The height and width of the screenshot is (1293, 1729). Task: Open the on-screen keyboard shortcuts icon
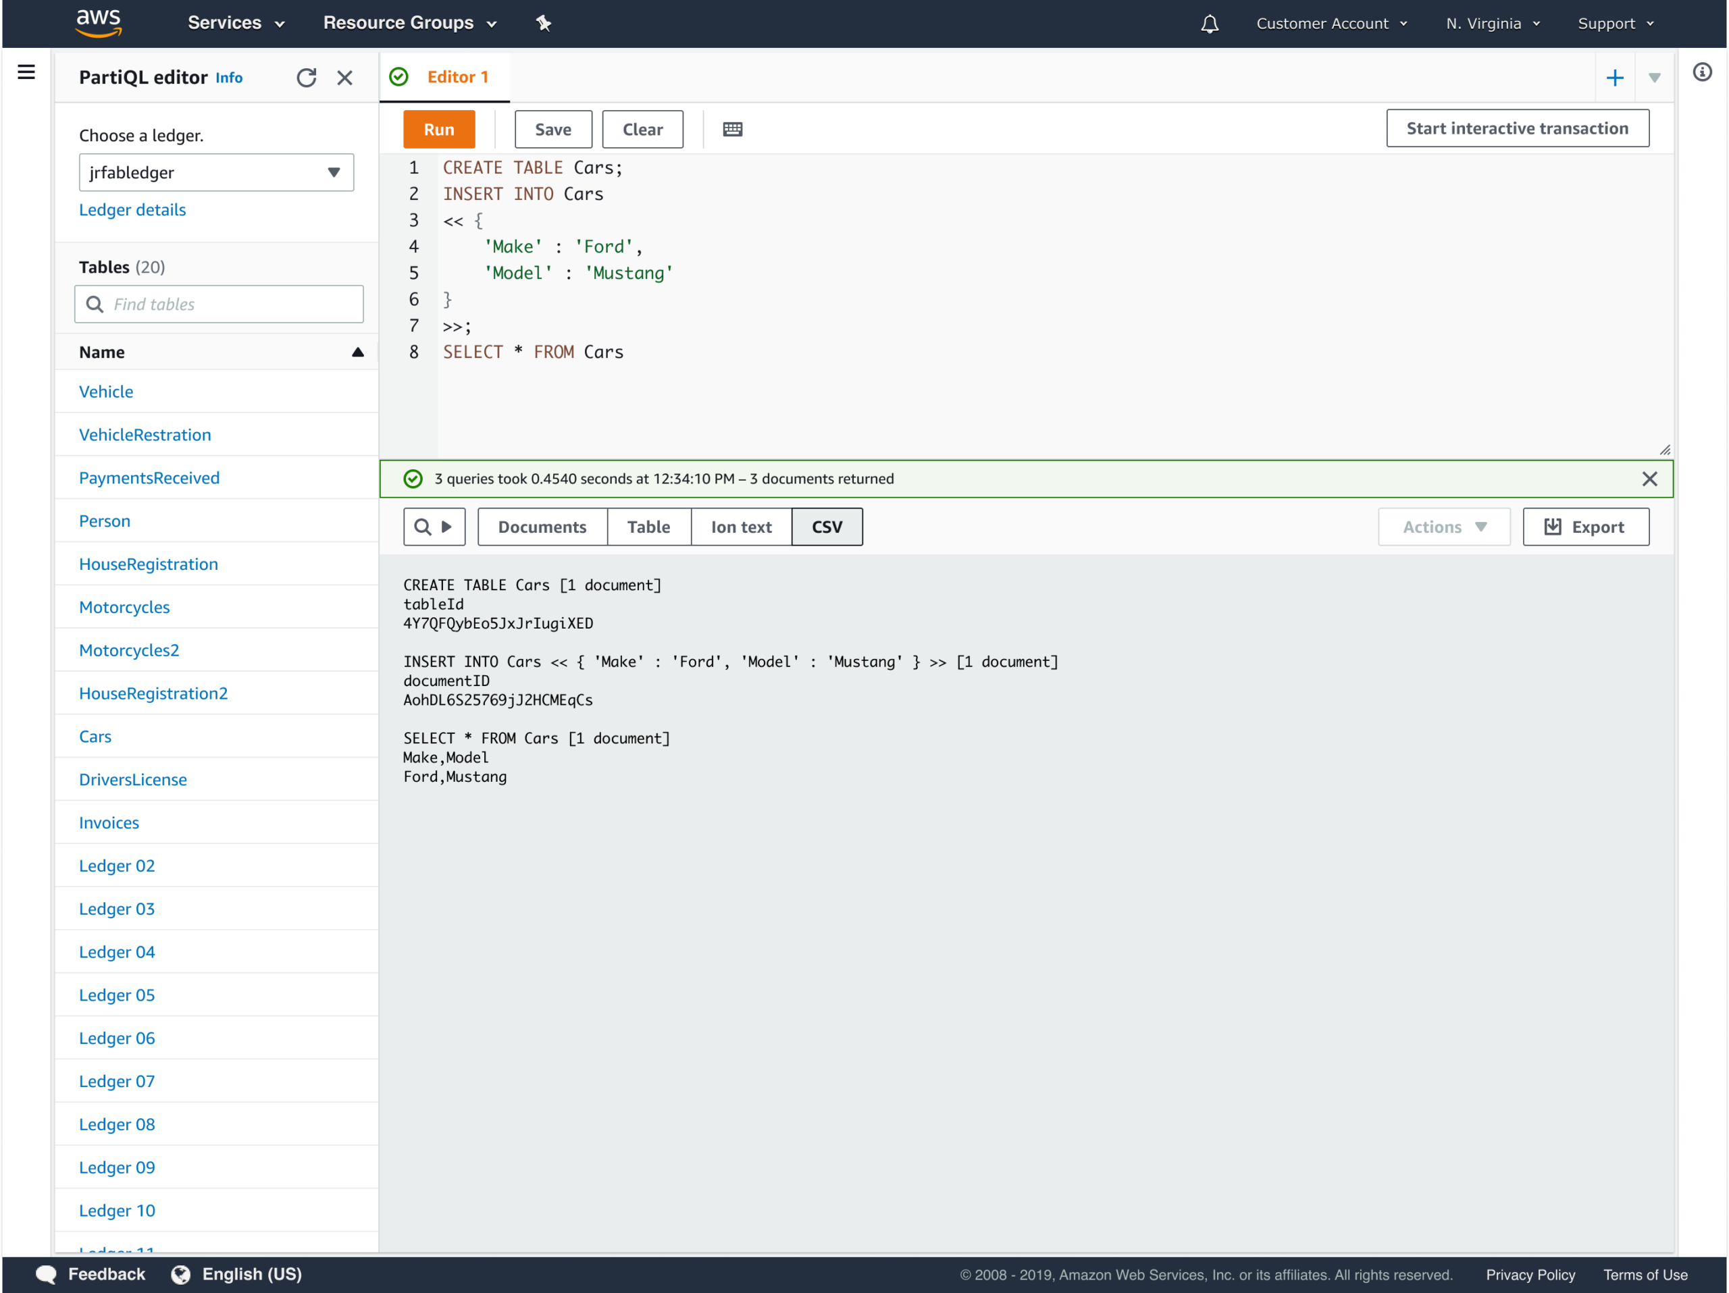(731, 128)
